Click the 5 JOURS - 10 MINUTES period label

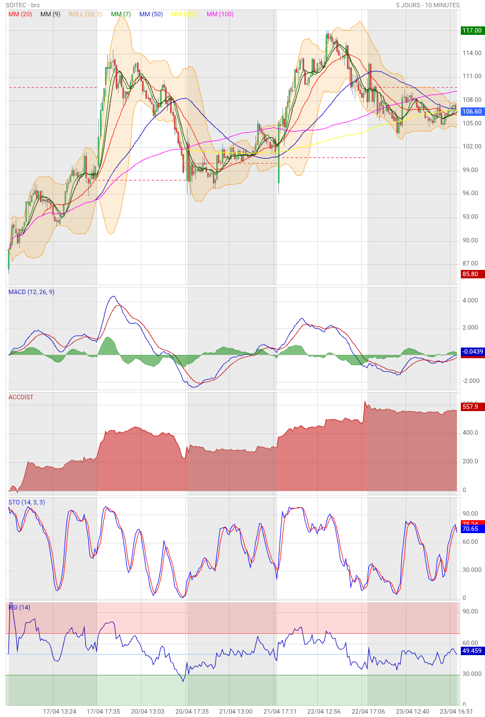tap(428, 5)
